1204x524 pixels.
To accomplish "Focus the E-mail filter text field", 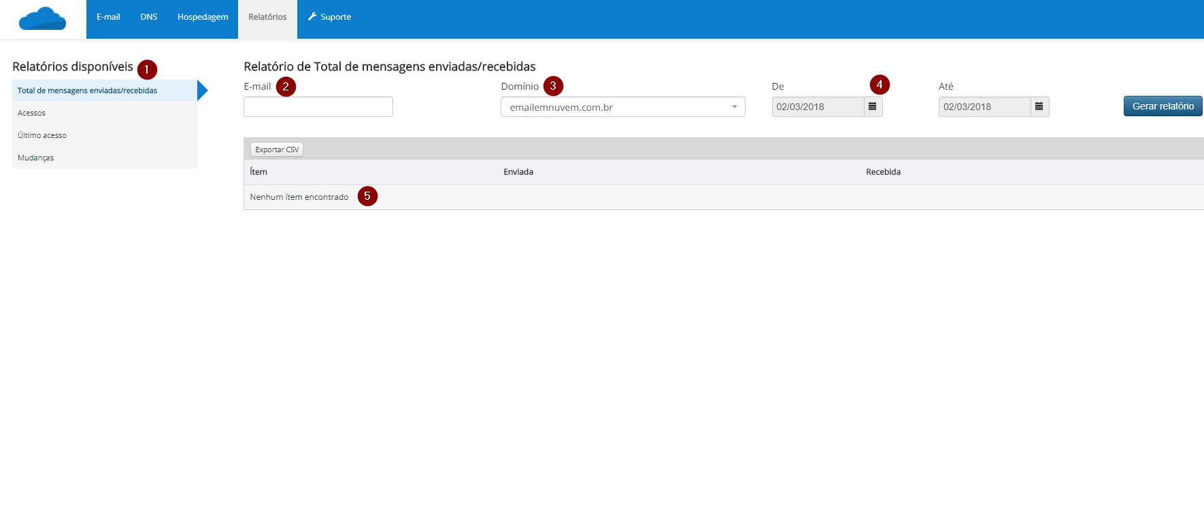I will (318, 107).
